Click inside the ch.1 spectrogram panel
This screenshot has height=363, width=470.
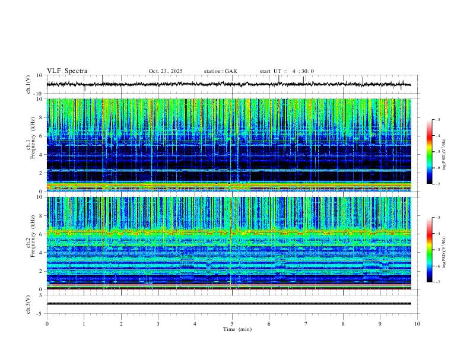228,145
